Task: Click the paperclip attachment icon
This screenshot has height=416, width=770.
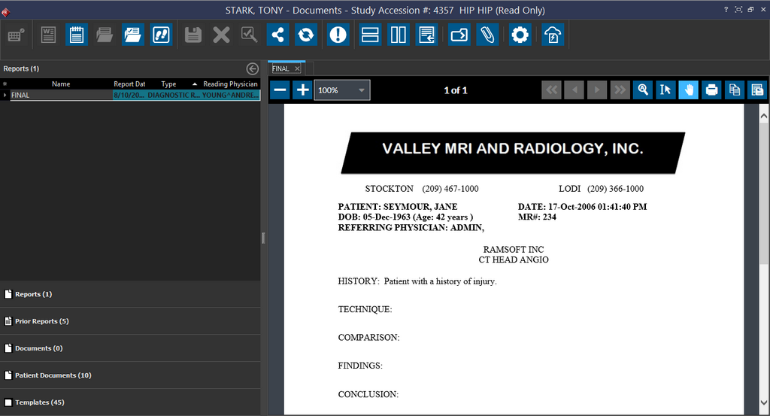Action: pos(487,35)
